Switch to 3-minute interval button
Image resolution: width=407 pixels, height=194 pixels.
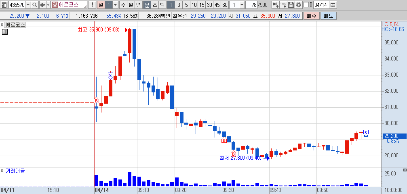click(179, 5)
